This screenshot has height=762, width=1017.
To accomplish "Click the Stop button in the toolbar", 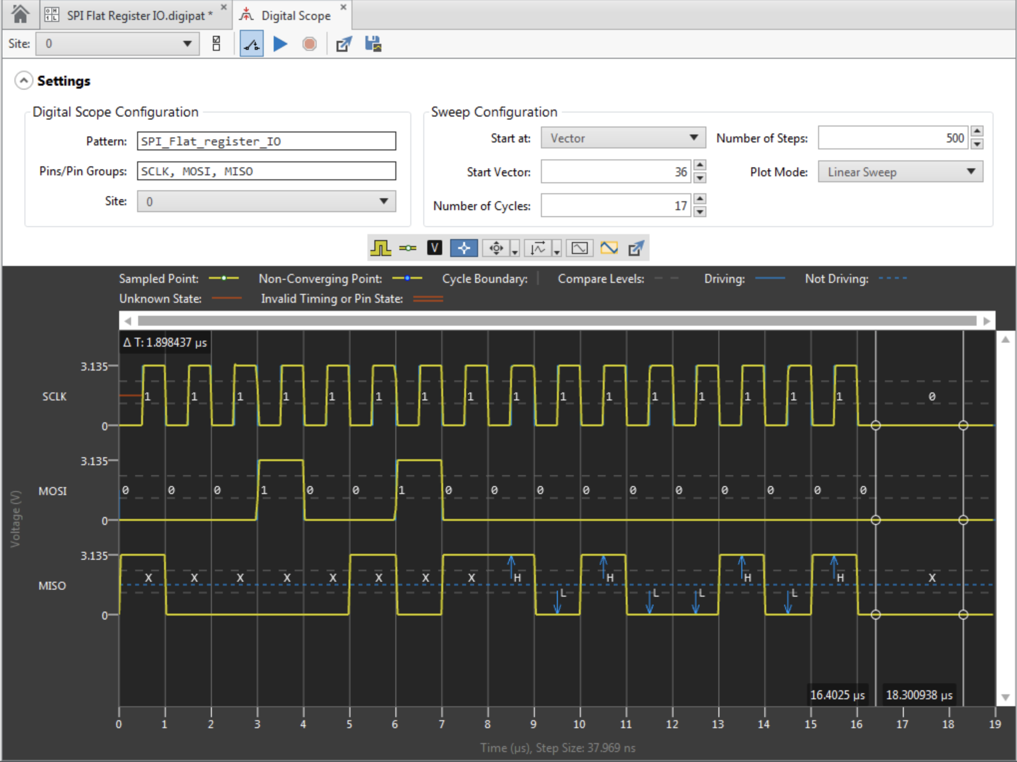I will [309, 44].
